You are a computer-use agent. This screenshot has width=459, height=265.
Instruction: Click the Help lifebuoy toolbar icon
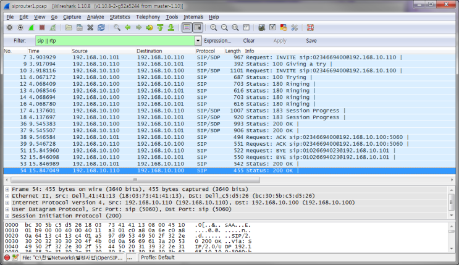pos(310,28)
